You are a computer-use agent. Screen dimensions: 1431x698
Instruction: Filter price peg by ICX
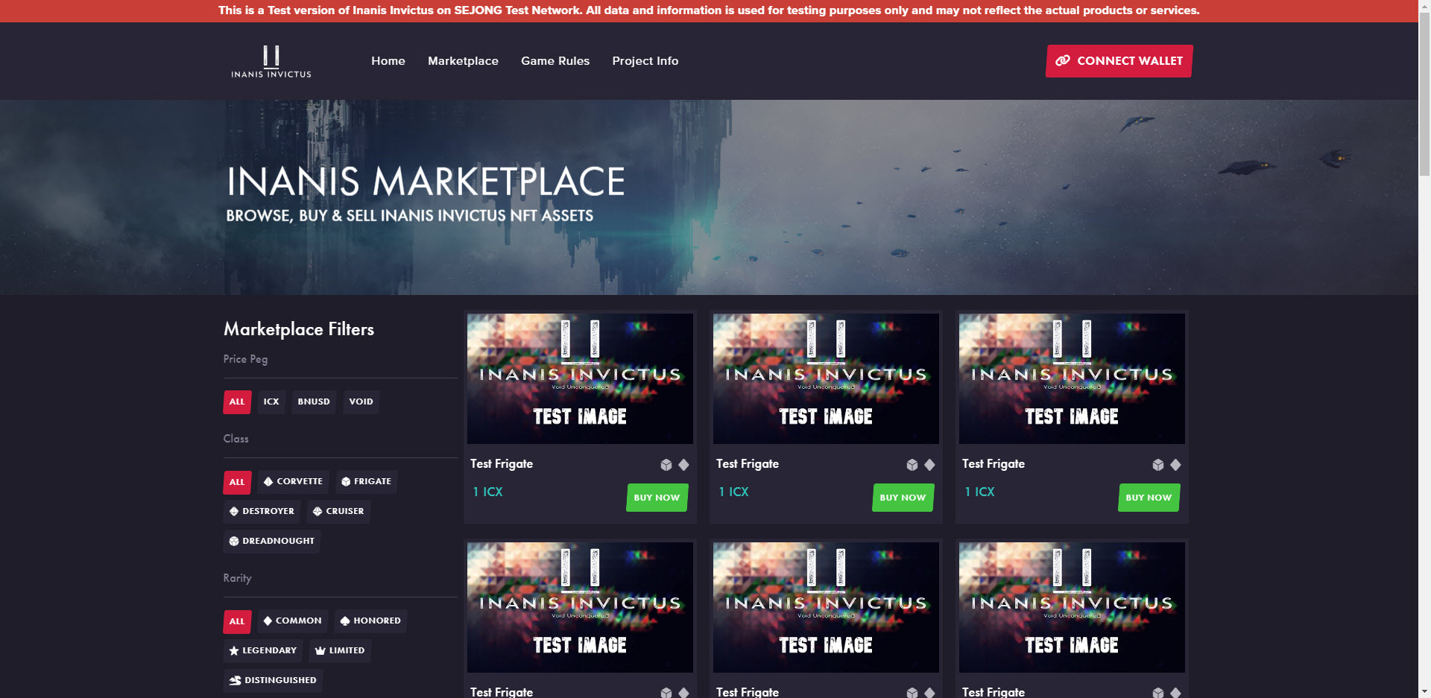(x=271, y=402)
